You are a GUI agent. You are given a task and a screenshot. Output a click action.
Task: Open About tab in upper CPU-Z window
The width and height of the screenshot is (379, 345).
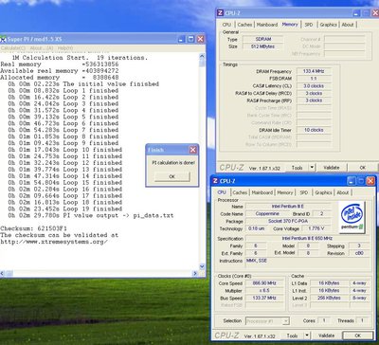pos(348,25)
